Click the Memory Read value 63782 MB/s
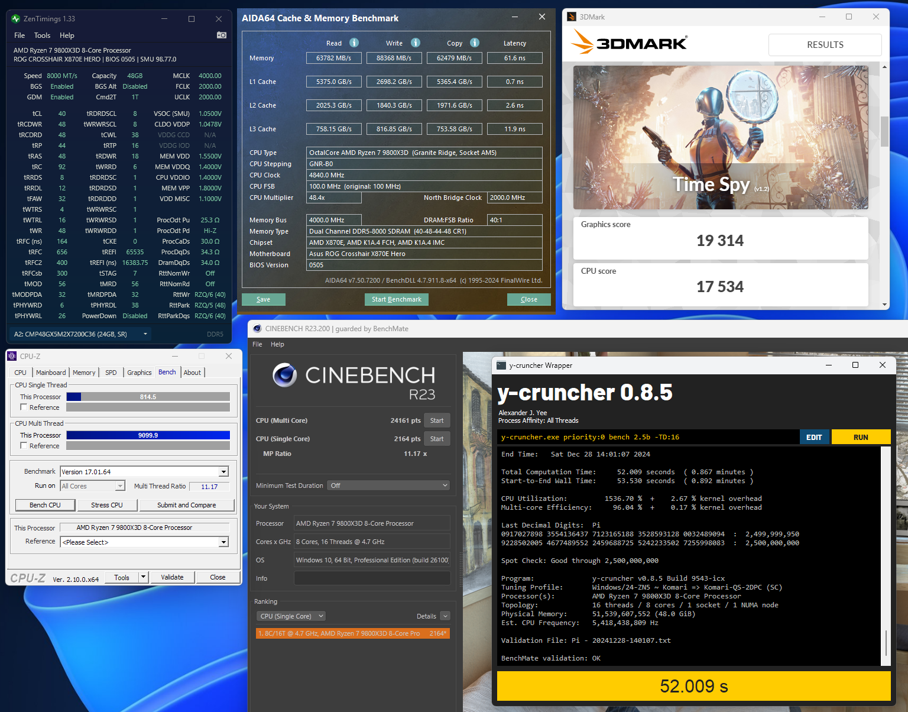 coord(334,58)
